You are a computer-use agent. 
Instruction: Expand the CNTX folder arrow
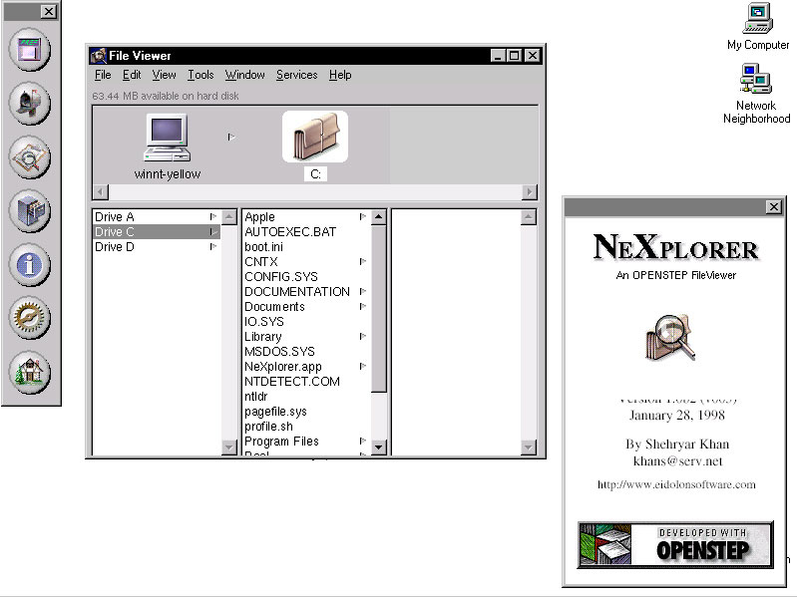(x=363, y=261)
